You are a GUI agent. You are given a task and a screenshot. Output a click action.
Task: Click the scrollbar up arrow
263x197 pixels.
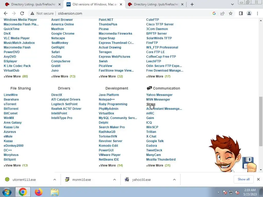pyautogui.click(x=261, y=21)
